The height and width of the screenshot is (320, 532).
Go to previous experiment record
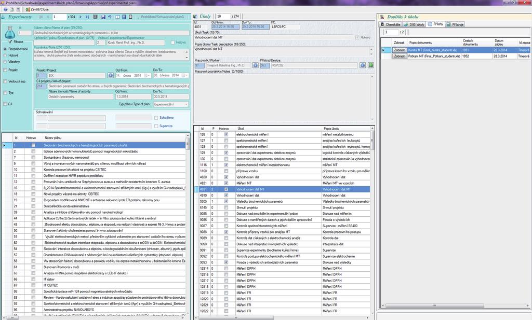(48, 17)
